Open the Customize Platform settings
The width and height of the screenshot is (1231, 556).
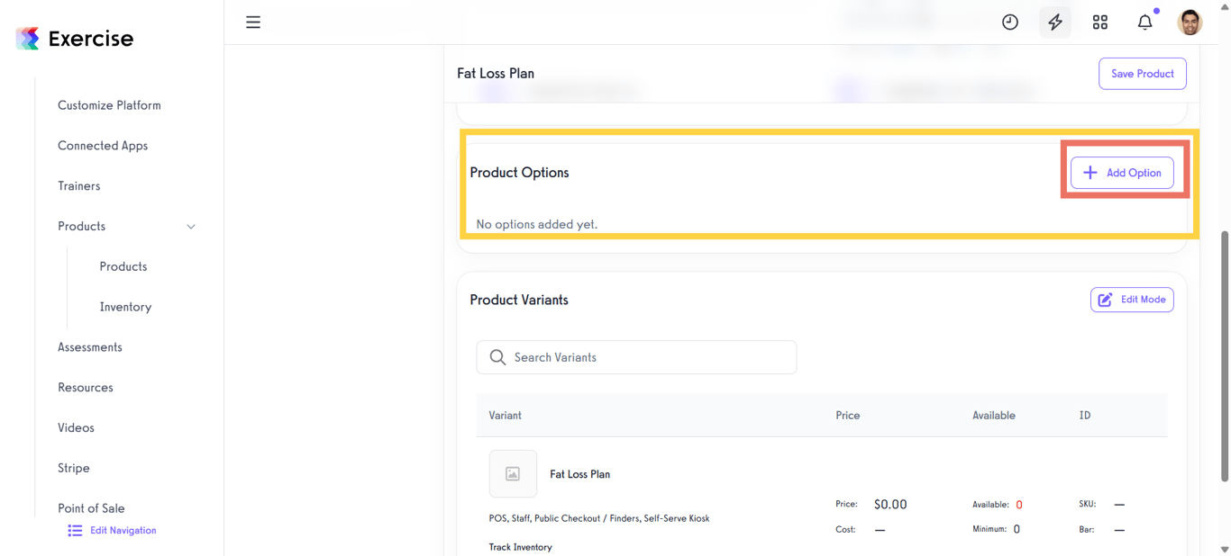pyautogui.click(x=109, y=105)
